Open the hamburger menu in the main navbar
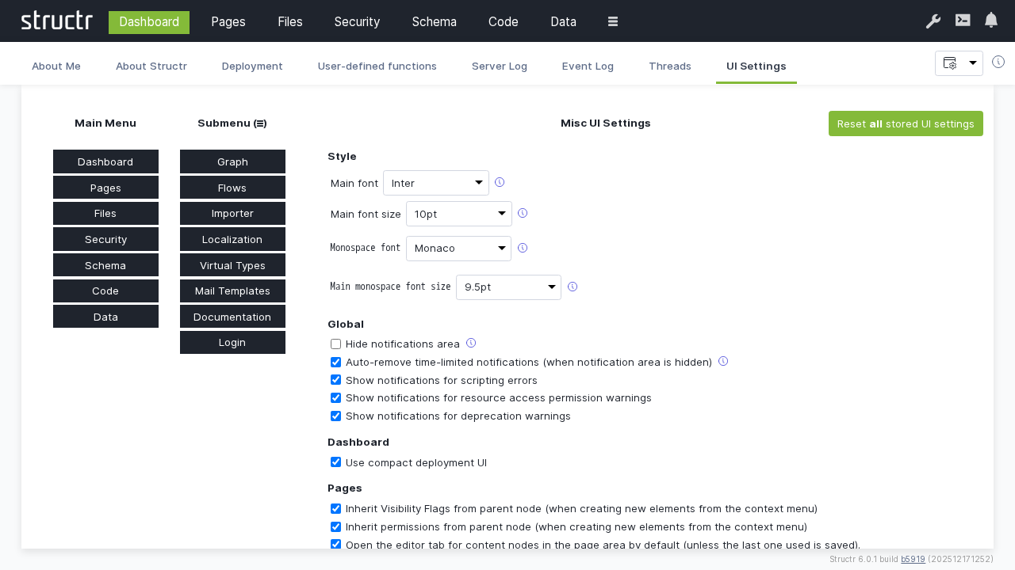 pyautogui.click(x=612, y=21)
